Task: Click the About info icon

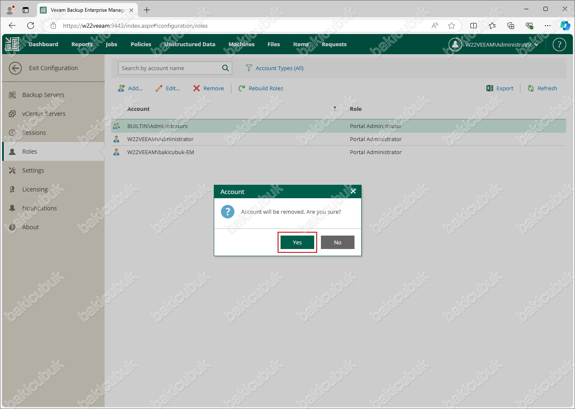Action: point(12,227)
